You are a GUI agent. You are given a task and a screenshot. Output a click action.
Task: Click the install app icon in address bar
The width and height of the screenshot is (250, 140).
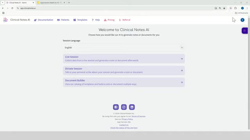216,8
